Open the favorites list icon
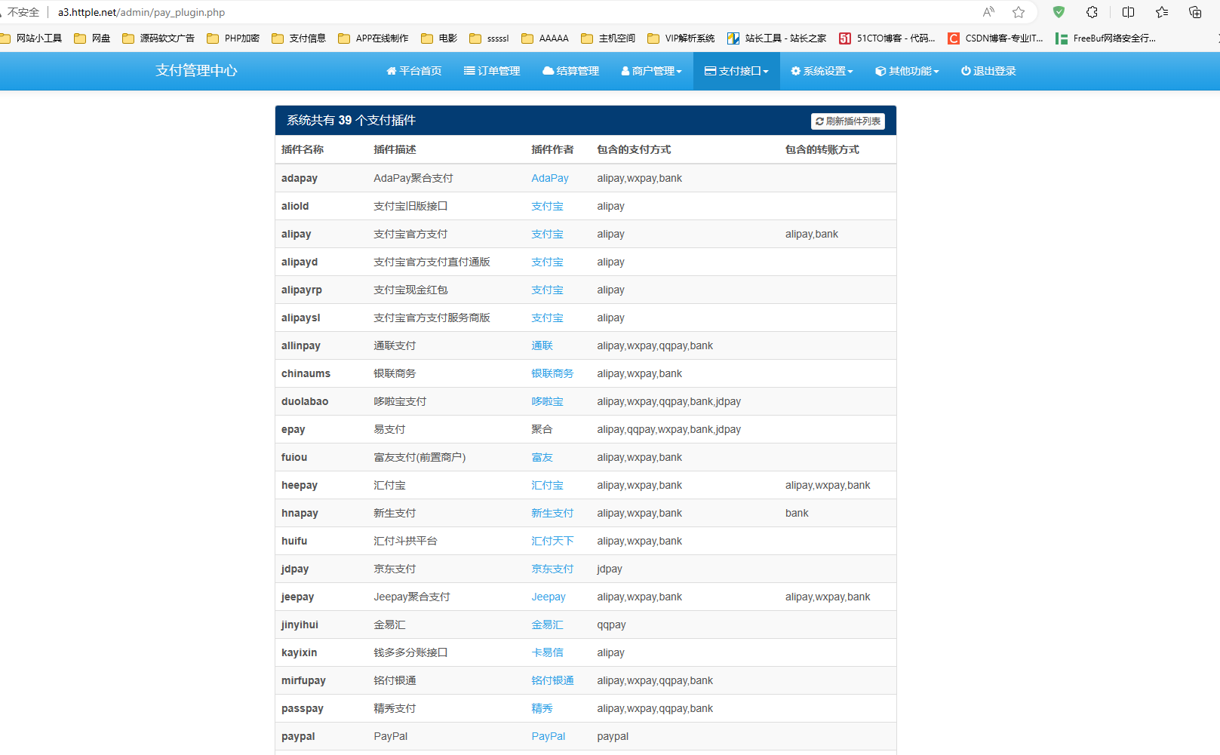Image resolution: width=1220 pixels, height=755 pixels. (1162, 12)
